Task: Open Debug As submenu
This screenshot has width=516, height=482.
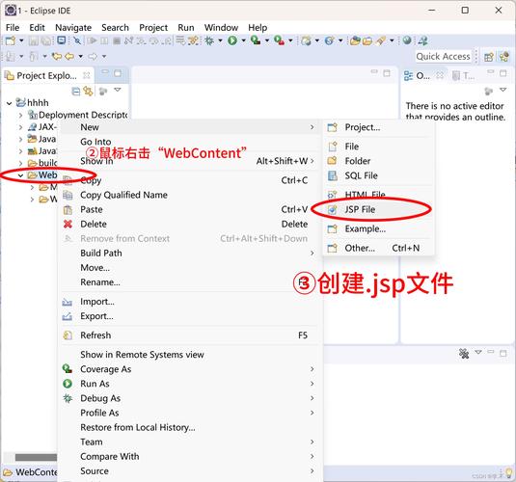Action: [190, 398]
